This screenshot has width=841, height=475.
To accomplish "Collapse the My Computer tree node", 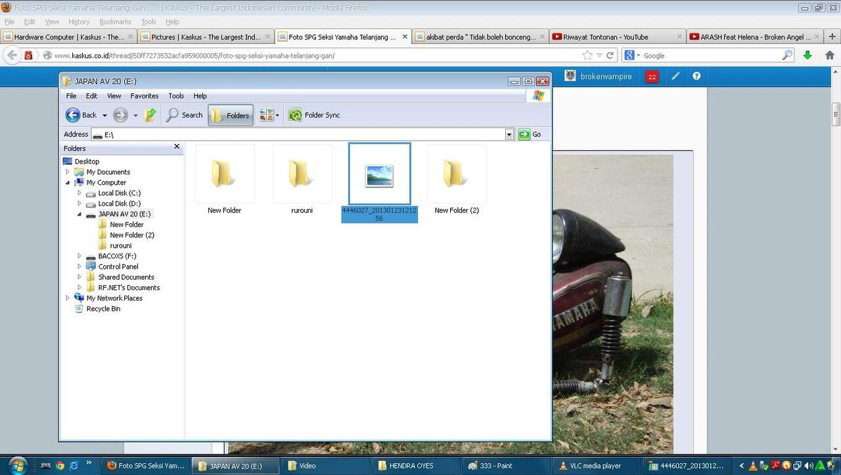I will tap(67, 183).
